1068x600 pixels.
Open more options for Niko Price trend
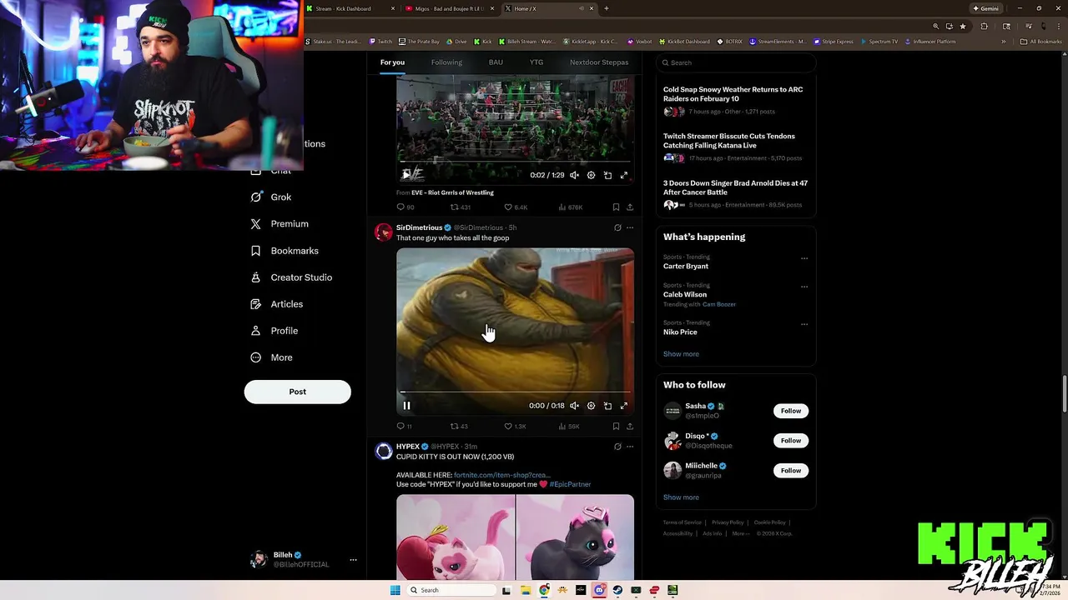pyautogui.click(x=804, y=324)
